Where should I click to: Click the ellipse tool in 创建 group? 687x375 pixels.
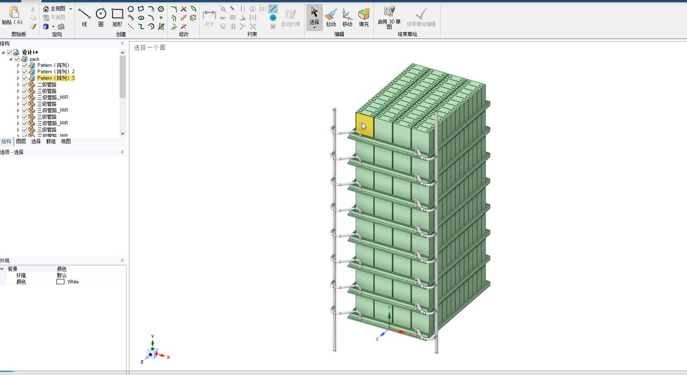coord(141,18)
